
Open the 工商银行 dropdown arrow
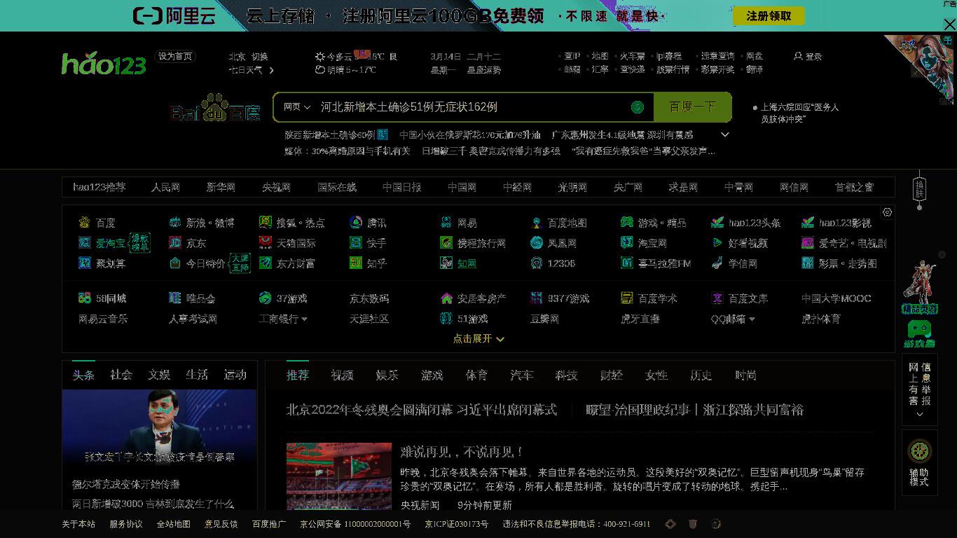(x=304, y=319)
